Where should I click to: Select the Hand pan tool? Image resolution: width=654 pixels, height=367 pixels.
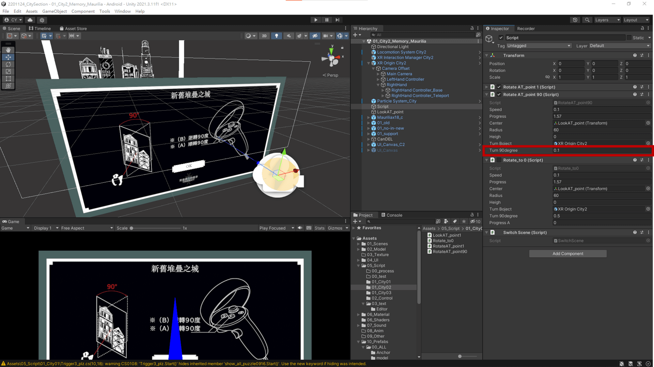(x=8, y=50)
